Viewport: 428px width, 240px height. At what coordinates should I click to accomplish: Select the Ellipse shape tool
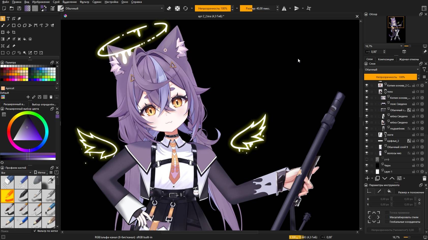click(19, 25)
